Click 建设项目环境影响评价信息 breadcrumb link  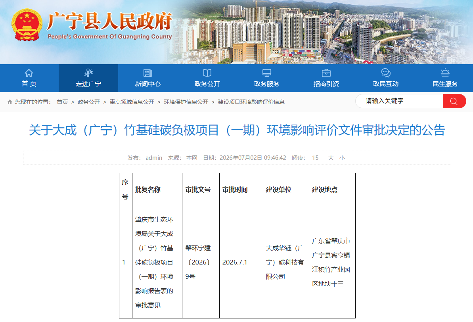point(251,102)
